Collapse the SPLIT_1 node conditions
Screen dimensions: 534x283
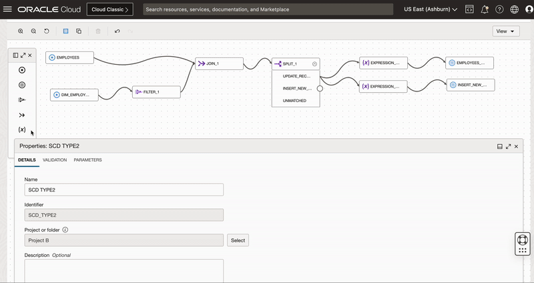pyautogui.click(x=314, y=64)
